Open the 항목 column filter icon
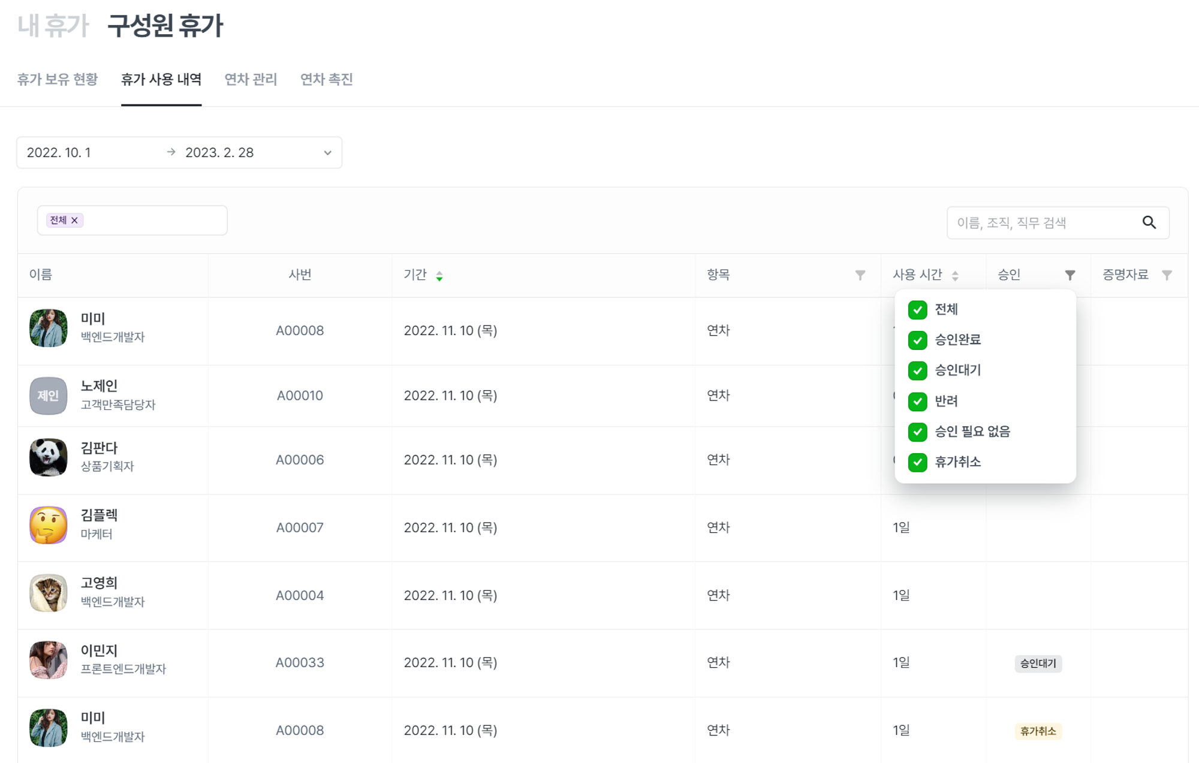Viewport: 1199px width, 763px height. (x=860, y=275)
